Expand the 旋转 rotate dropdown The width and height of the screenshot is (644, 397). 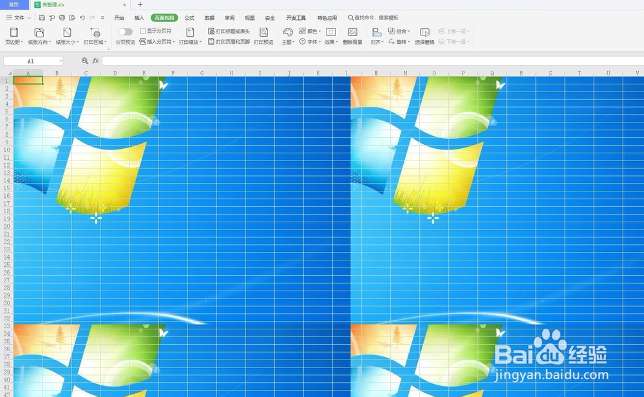click(x=409, y=42)
